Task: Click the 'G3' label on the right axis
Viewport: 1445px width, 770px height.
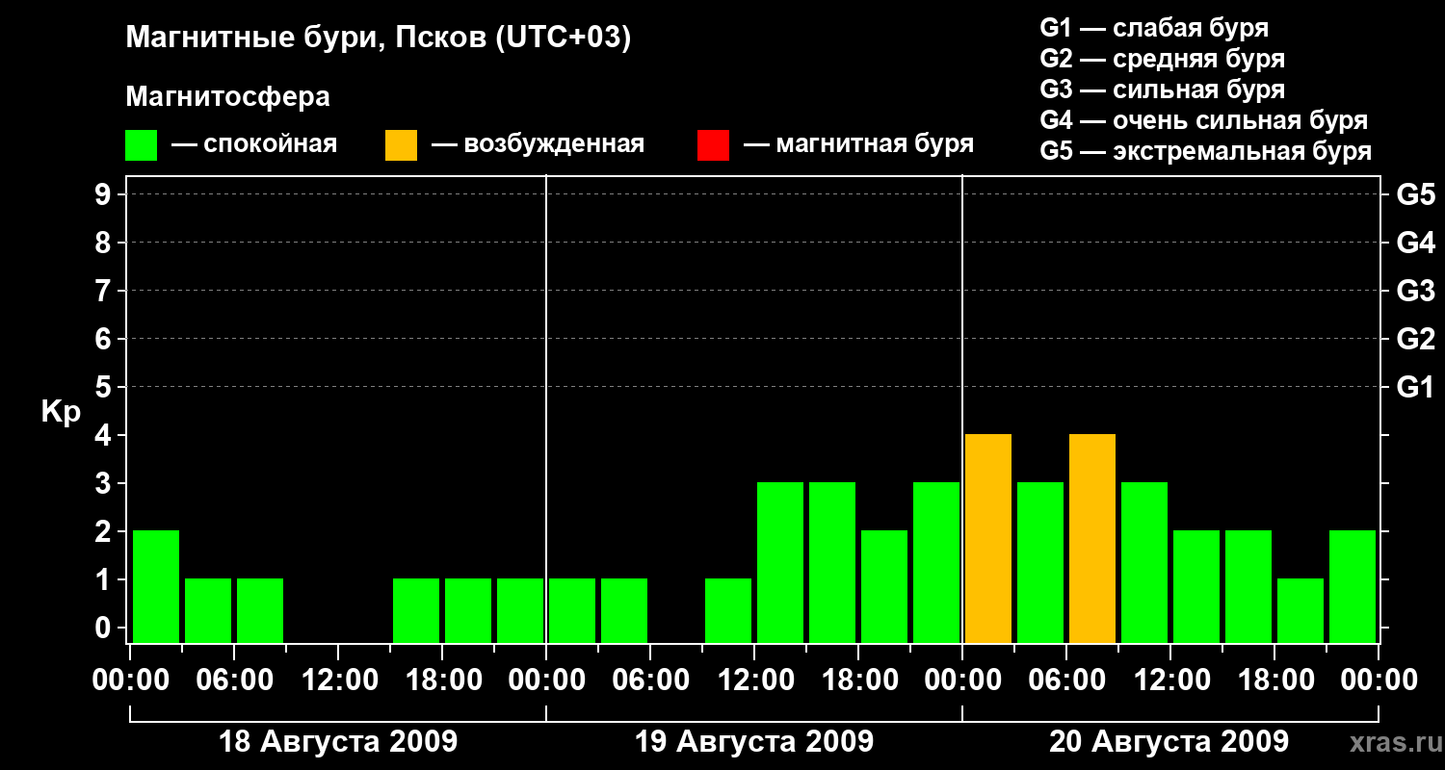Action: click(1415, 292)
